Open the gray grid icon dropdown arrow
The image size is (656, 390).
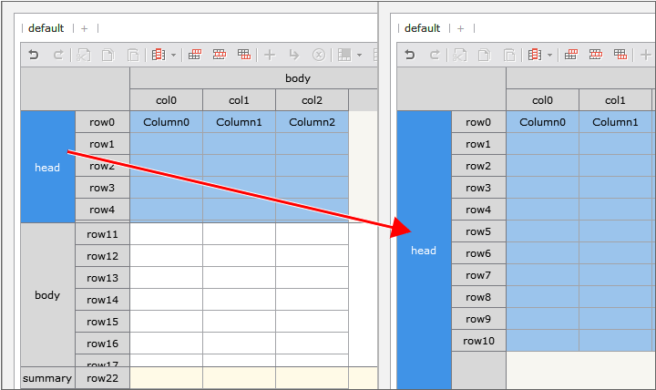click(x=359, y=56)
